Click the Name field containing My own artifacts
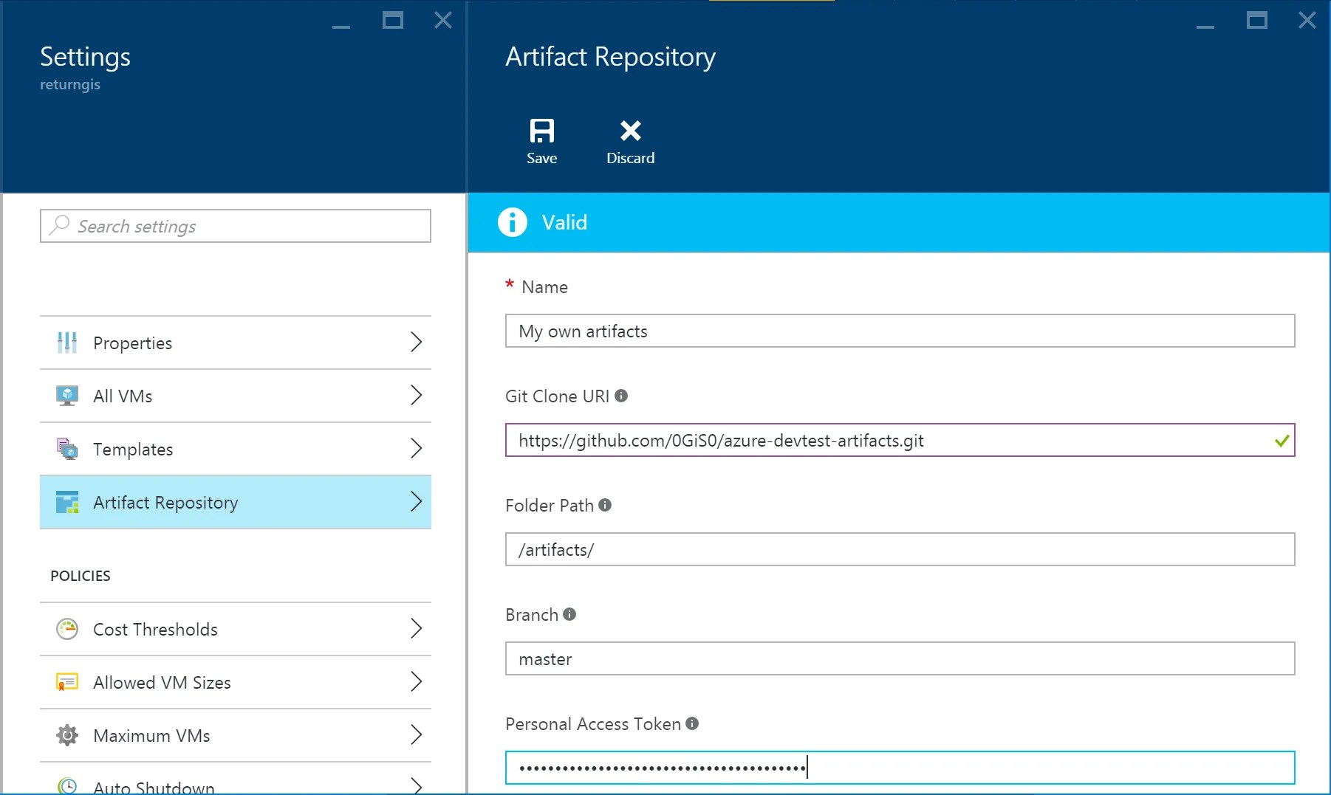The height and width of the screenshot is (795, 1331). click(x=900, y=331)
